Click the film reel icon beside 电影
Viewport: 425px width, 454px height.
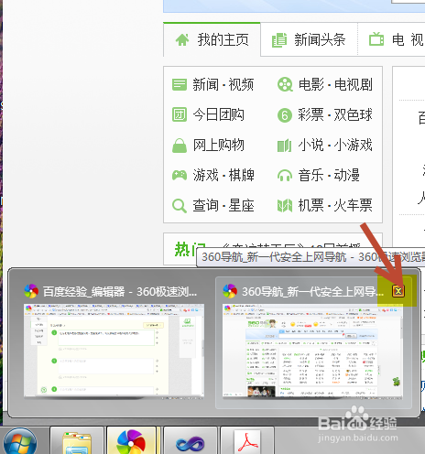pyautogui.click(x=285, y=84)
